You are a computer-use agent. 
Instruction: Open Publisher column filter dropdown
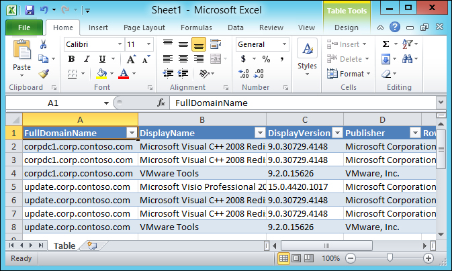click(x=415, y=133)
